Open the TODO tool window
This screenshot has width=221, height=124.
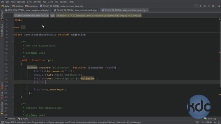23,119
